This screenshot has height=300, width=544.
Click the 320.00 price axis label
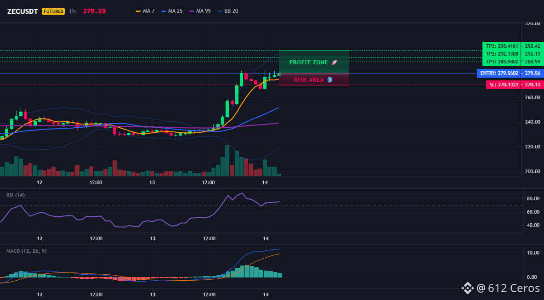click(533, 24)
